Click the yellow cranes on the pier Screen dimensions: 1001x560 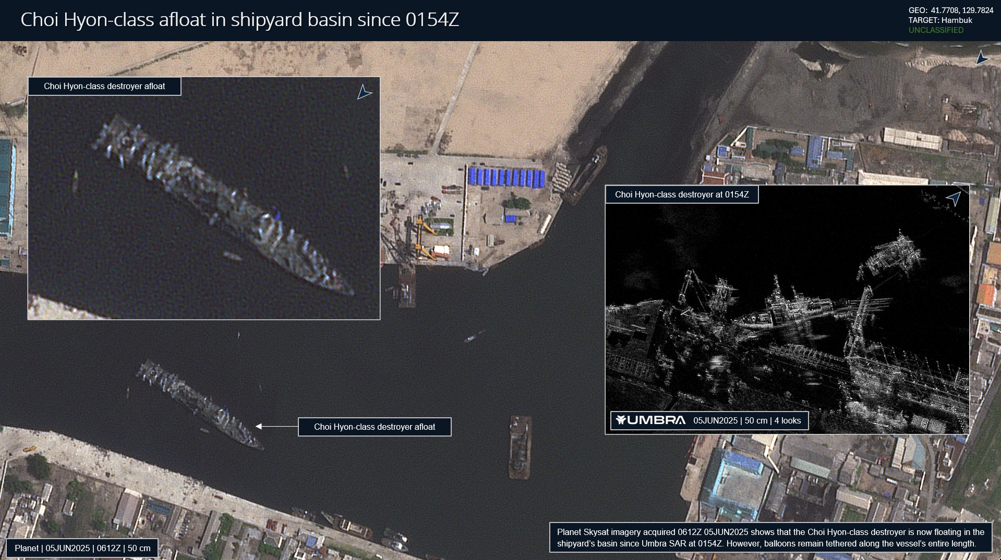(x=427, y=238)
